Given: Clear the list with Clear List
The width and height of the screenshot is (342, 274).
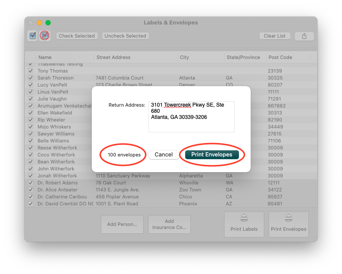Looking at the screenshot, I should click(275, 36).
